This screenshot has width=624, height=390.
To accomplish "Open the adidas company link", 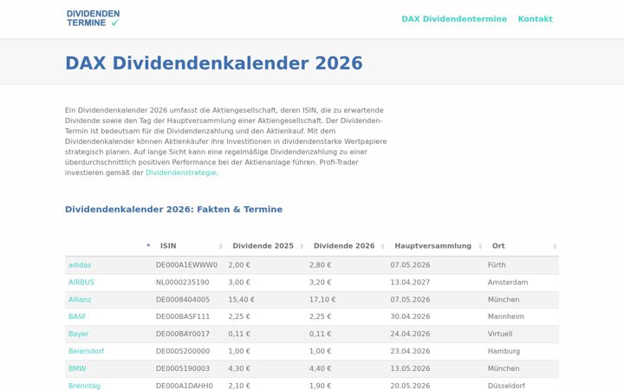I will coord(80,265).
